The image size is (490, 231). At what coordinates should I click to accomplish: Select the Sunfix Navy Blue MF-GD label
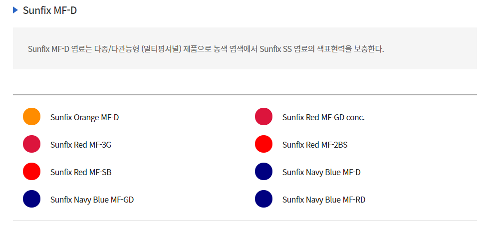92,200
